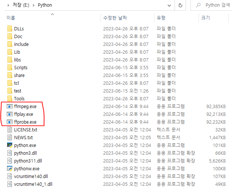Viewport: 232px width, 191px height.
Task: Select the file name vcruntime140.dll
Action: click(31, 177)
